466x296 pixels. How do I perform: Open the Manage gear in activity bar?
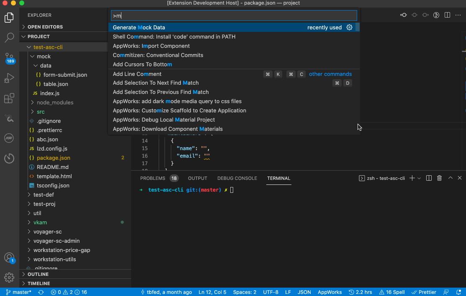[x=9, y=278]
